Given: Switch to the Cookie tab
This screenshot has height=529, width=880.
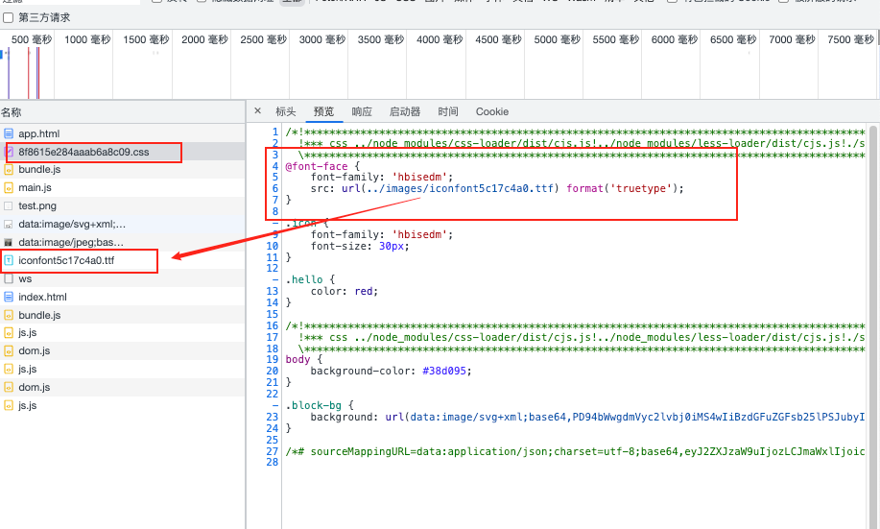Looking at the screenshot, I should point(492,111).
